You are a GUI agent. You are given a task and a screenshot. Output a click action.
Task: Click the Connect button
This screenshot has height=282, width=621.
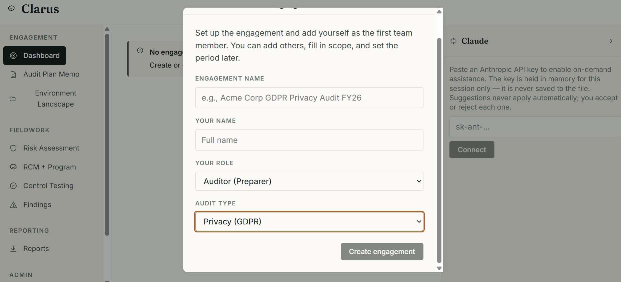(472, 150)
